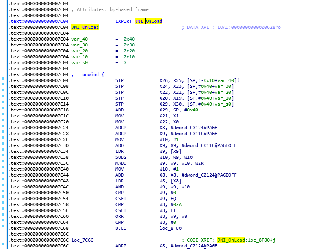
Task: Select the var_10 variable definition
Action: click(x=80, y=57)
